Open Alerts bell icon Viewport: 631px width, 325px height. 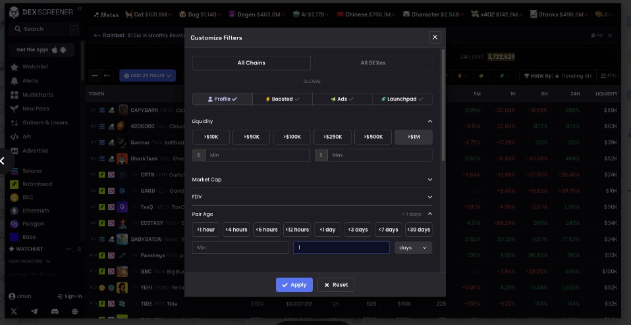[x=14, y=81]
